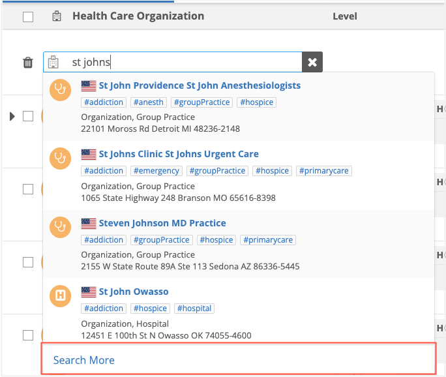Check the bottom-most row checkbox
The width and height of the screenshot is (446, 377).
(x=28, y=335)
